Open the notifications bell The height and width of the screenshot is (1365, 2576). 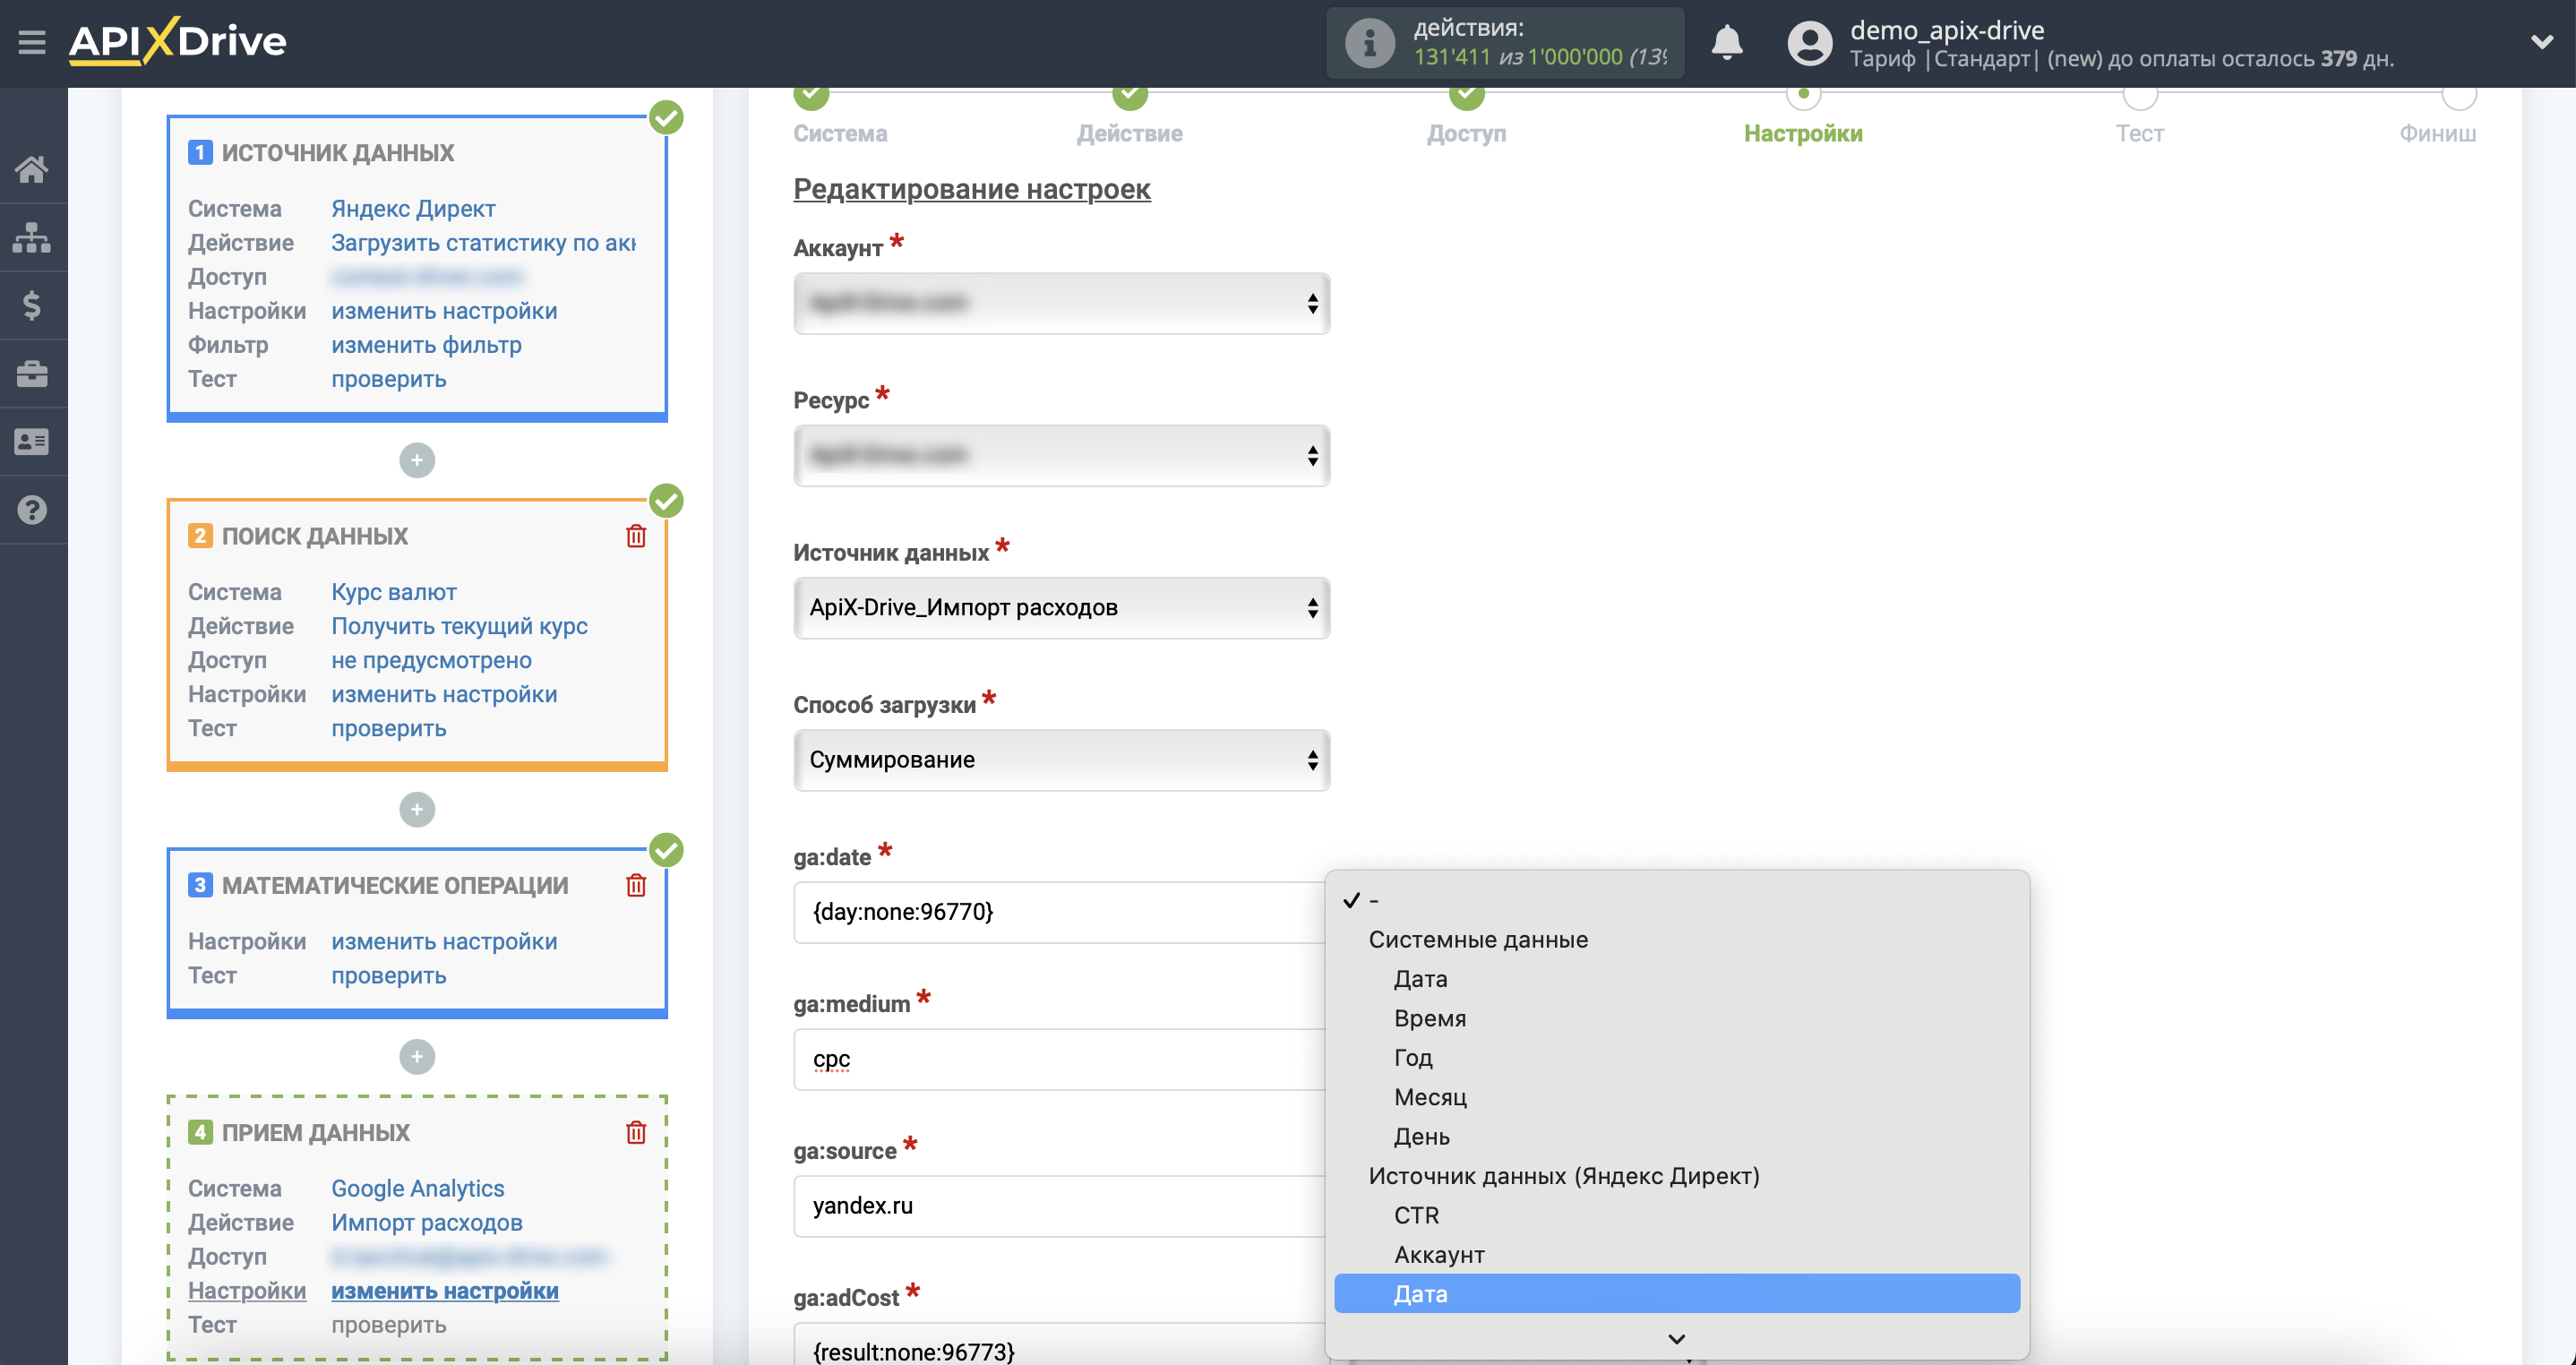[1726, 43]
